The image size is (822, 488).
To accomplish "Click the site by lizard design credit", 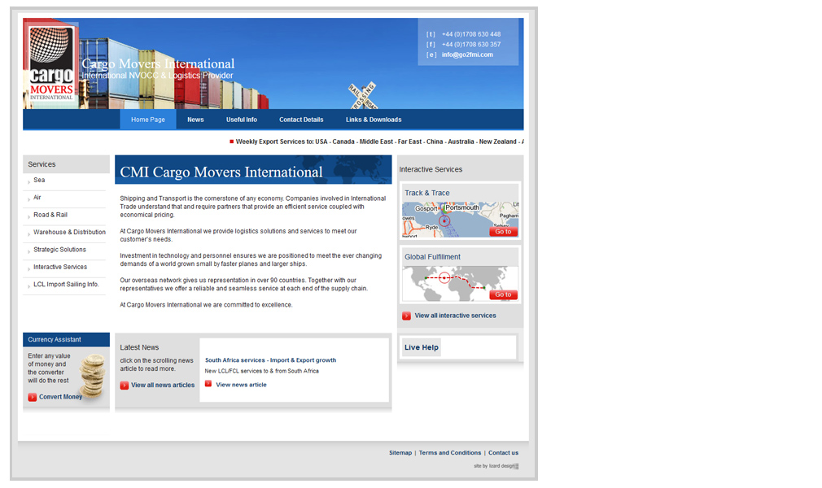I will pyautogui.click(x=494, y=466).
